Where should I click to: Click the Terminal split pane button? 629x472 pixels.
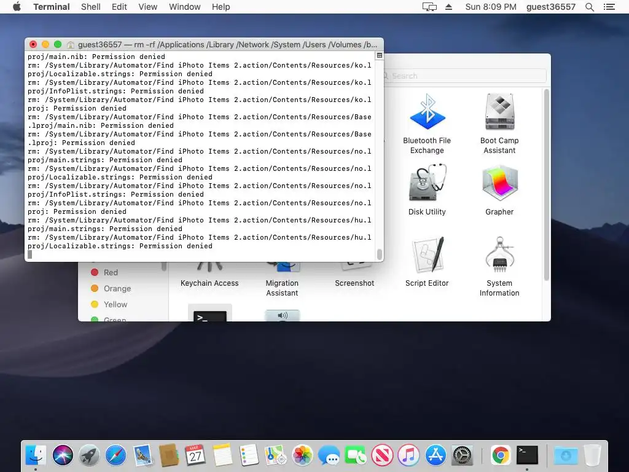click(x=379, y=55)
